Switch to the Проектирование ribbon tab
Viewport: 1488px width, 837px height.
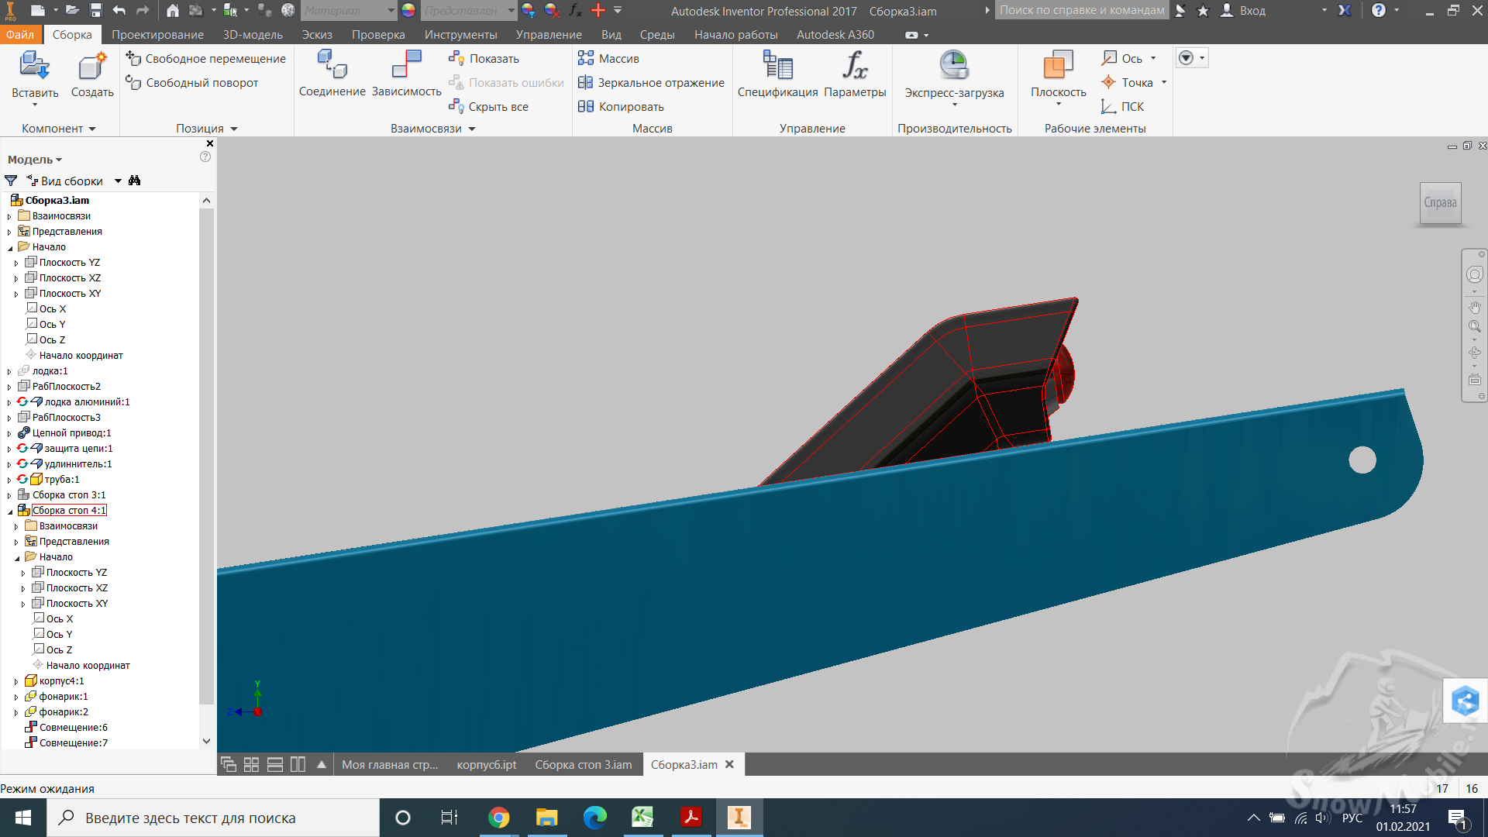[x=157, y=34]
